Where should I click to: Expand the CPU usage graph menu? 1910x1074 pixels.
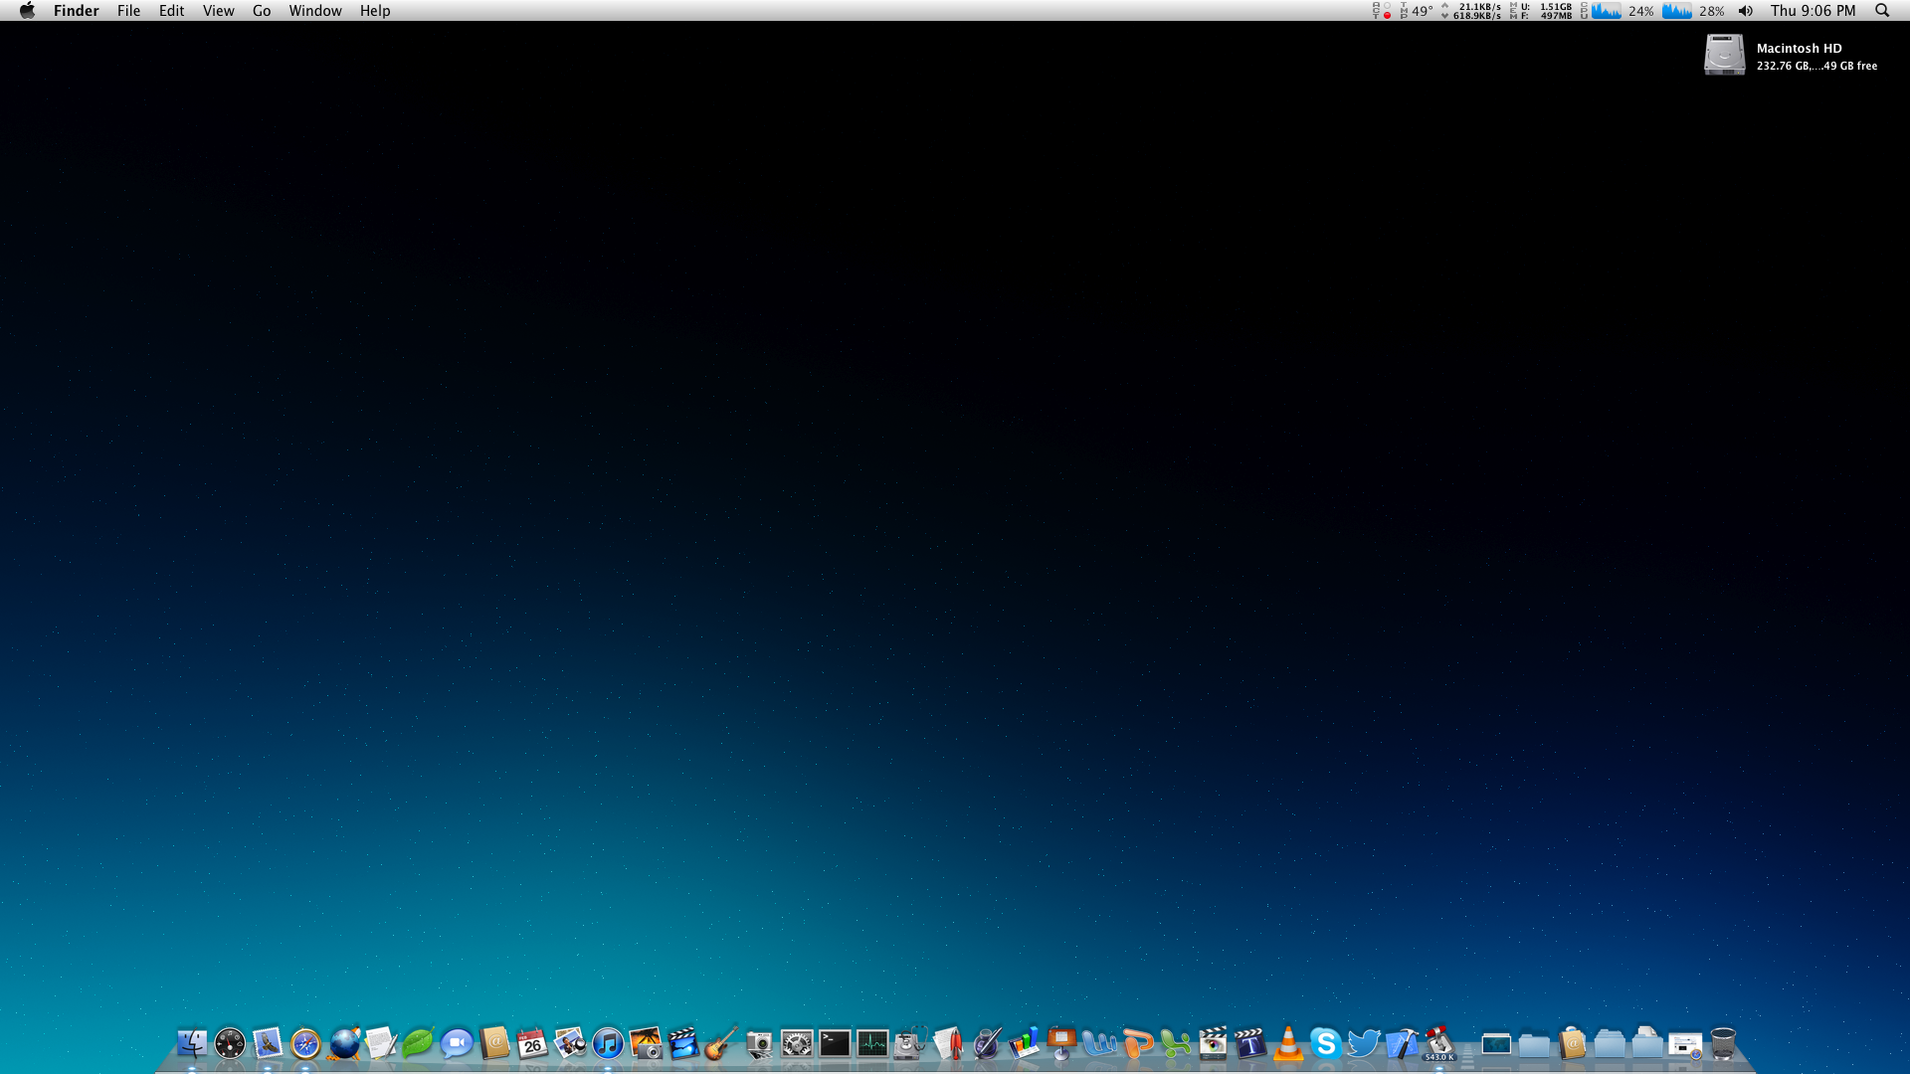[x=1607, y=11]
